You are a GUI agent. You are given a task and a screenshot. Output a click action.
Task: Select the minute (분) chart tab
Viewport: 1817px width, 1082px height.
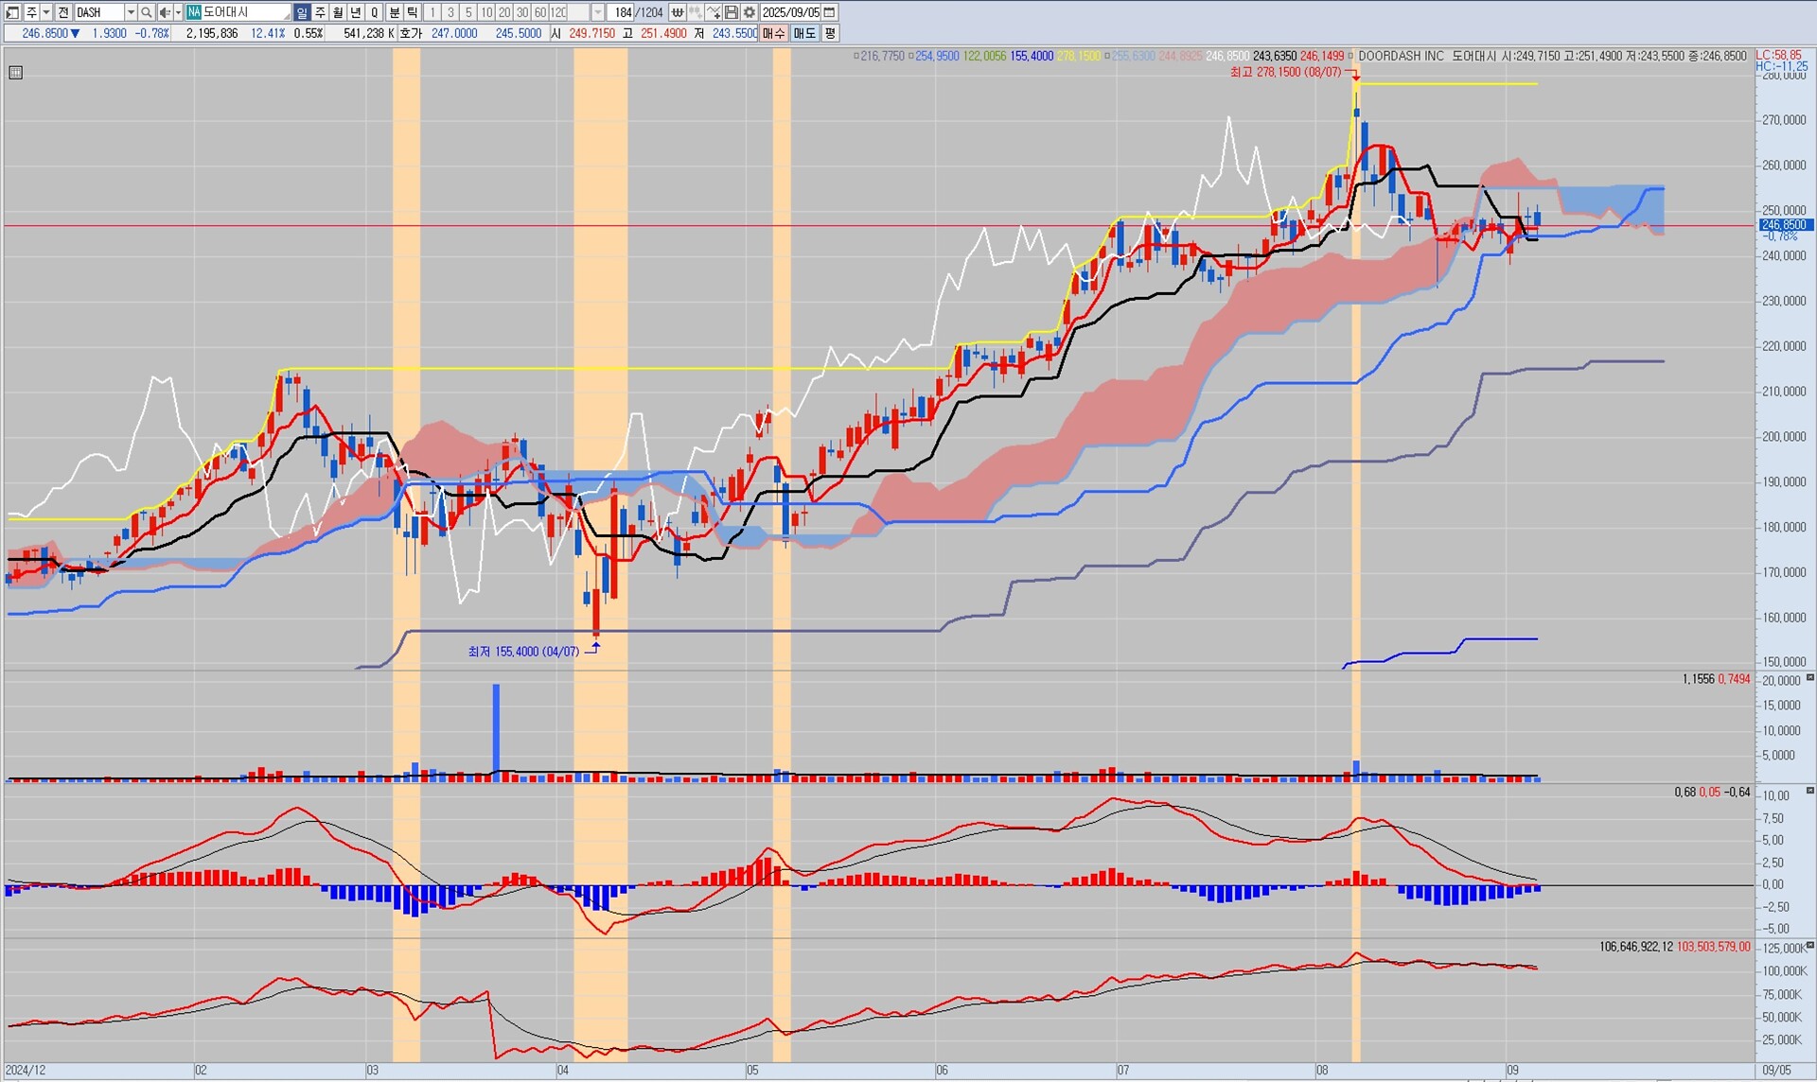tap(395, 12)
